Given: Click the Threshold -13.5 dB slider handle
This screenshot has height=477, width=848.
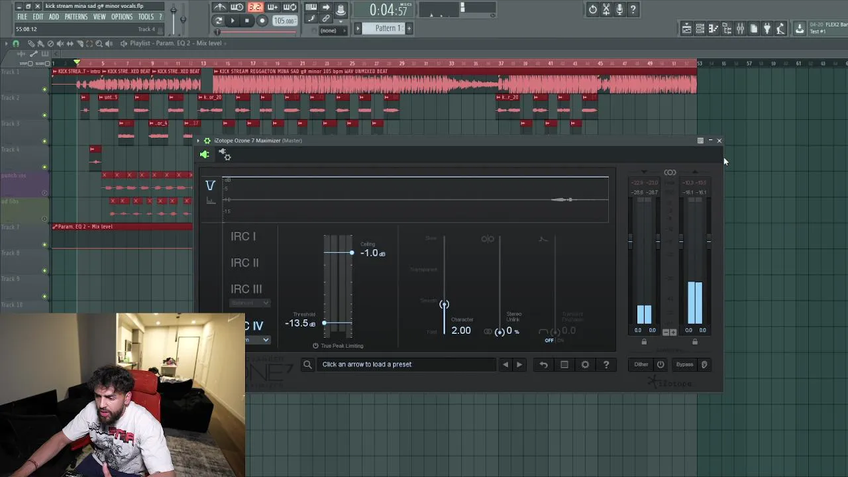Looking at the screenshot, I should click(x=324, y=323).
